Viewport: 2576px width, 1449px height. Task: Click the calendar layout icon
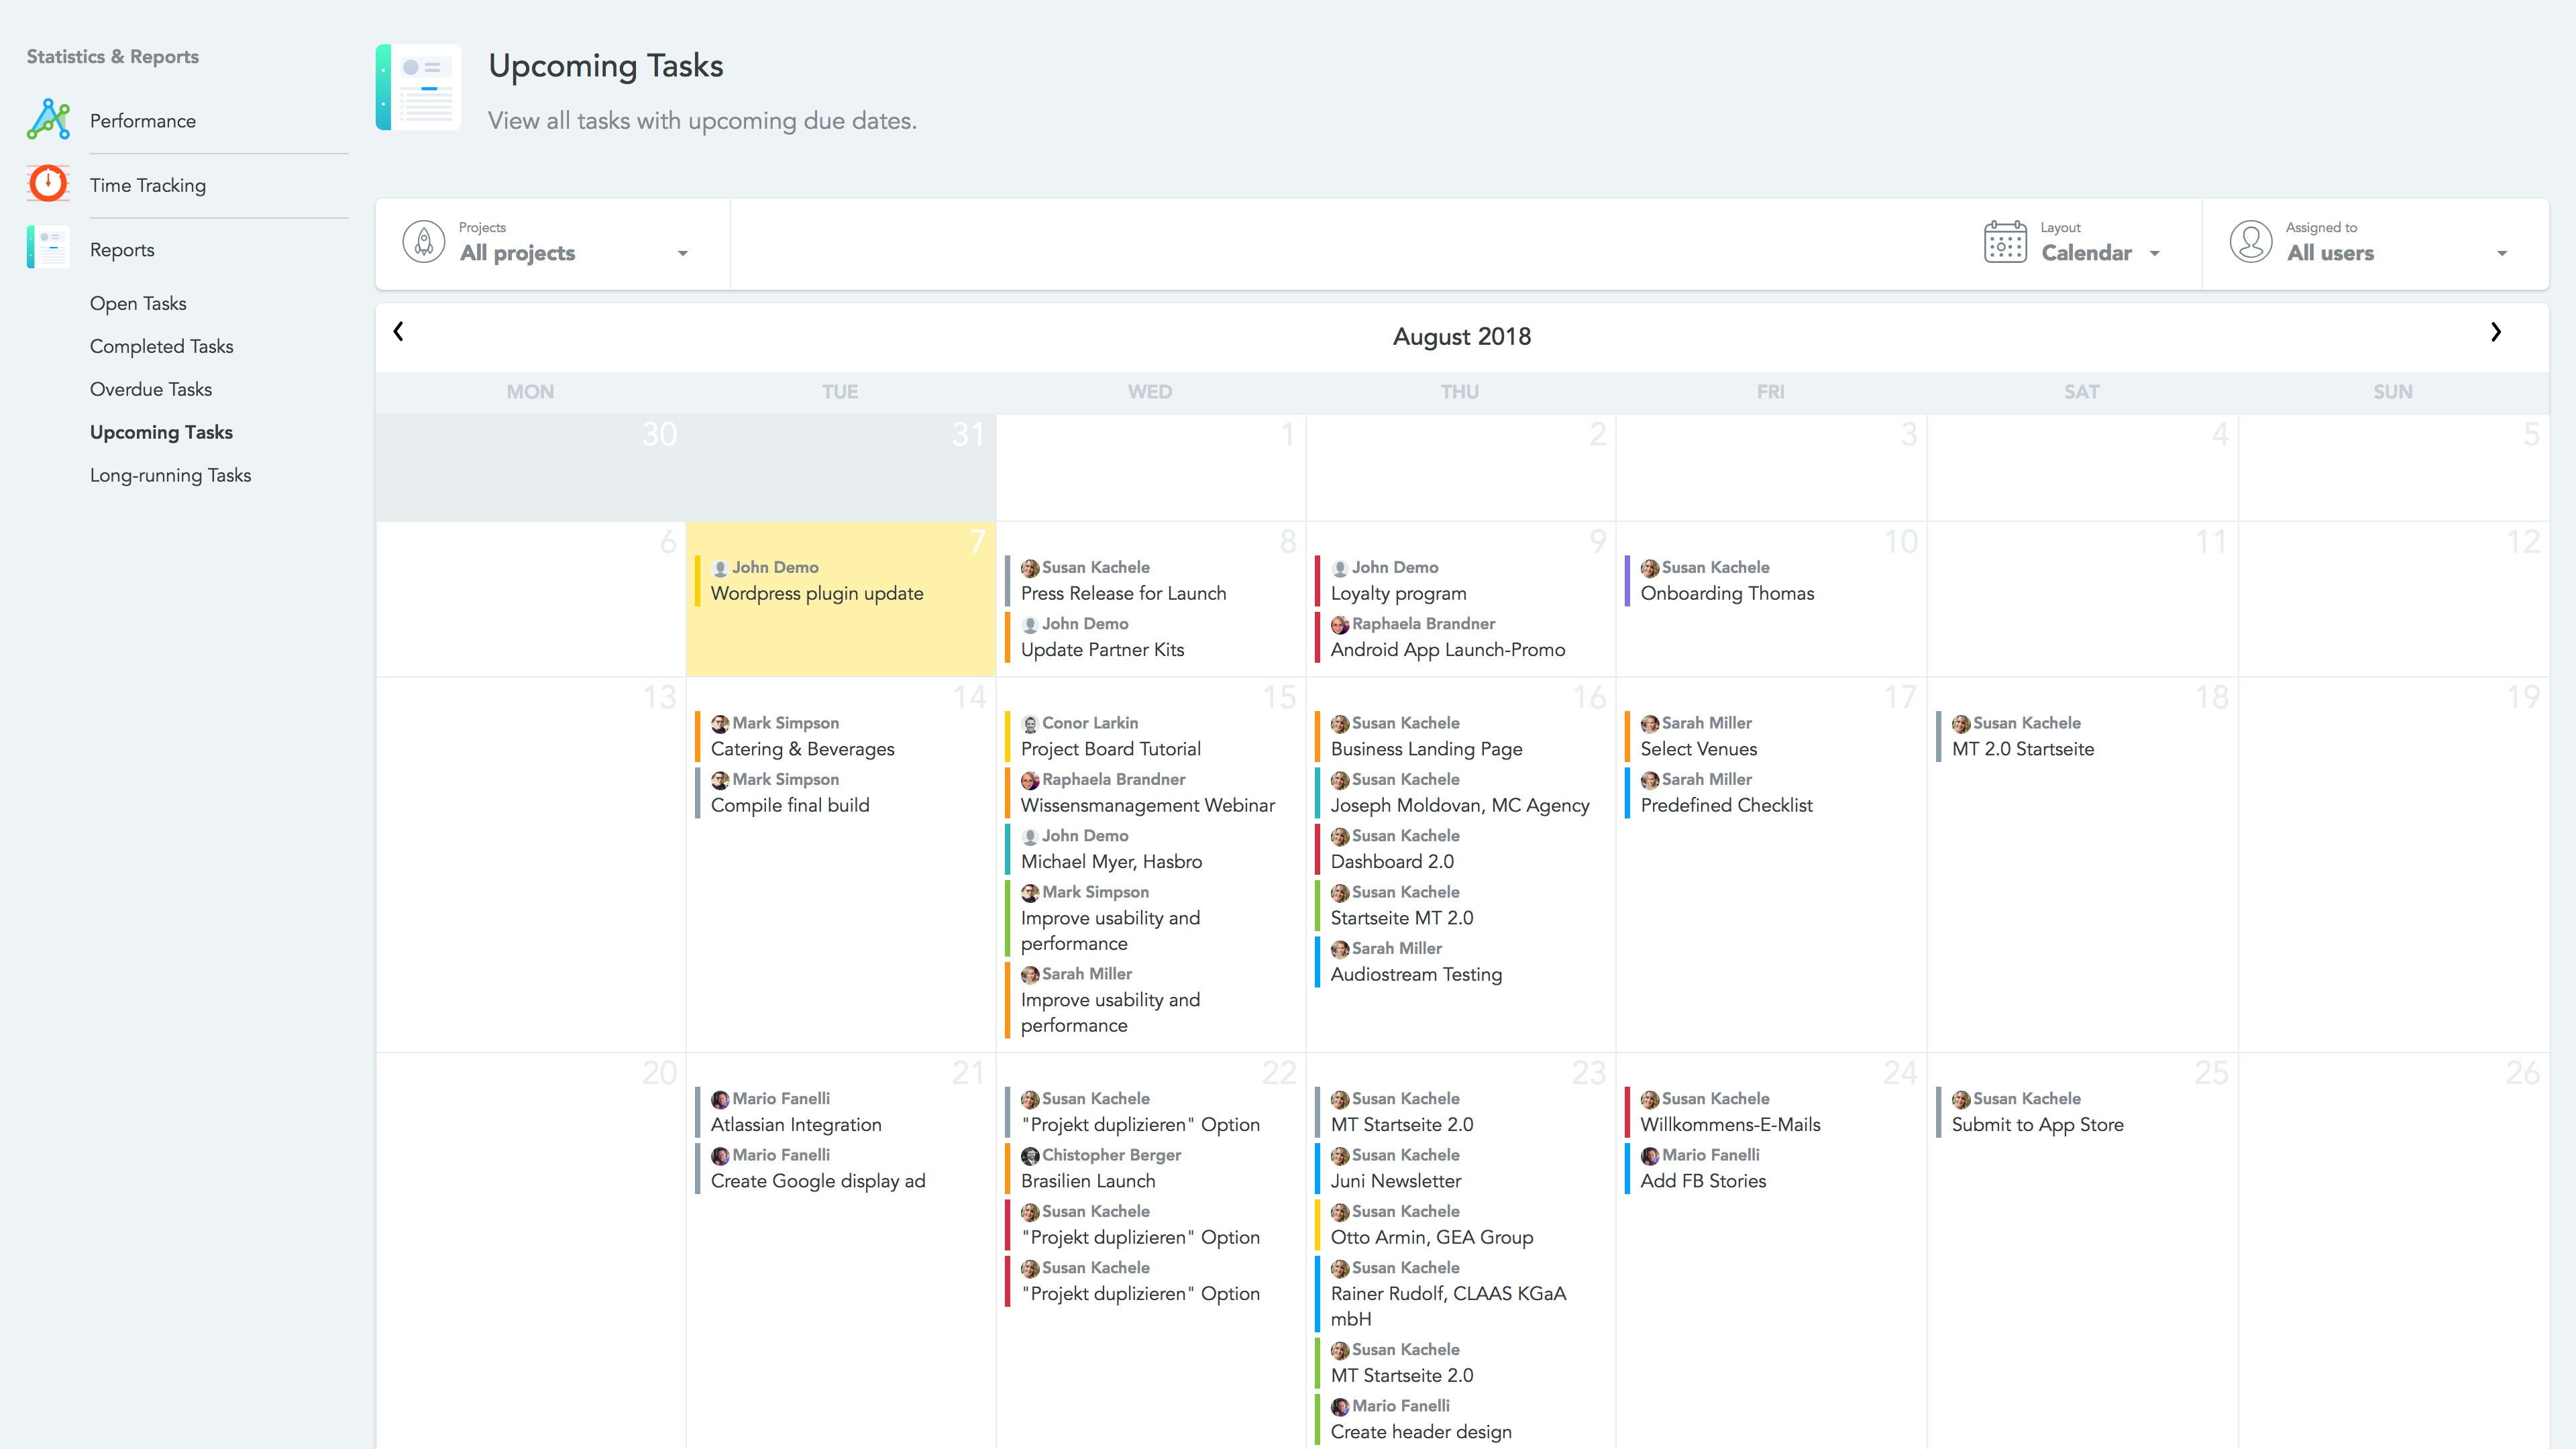click(x=2006, y=241)
